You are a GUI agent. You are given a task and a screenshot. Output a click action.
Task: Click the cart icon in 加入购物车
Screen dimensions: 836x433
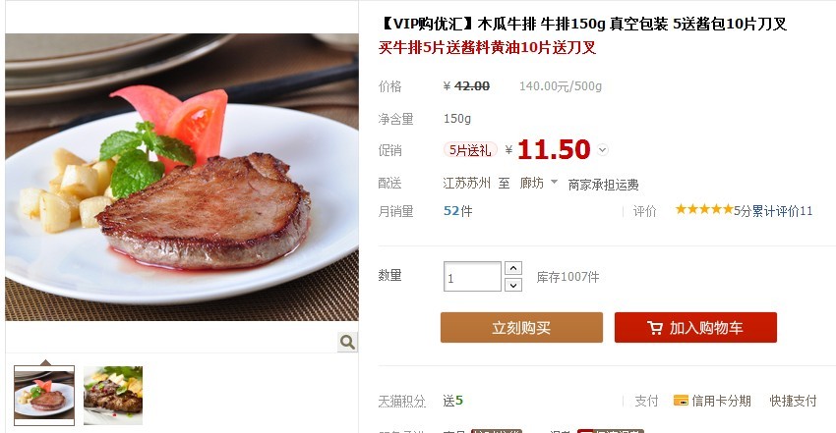pyautogui.click(x=655, y=328)
